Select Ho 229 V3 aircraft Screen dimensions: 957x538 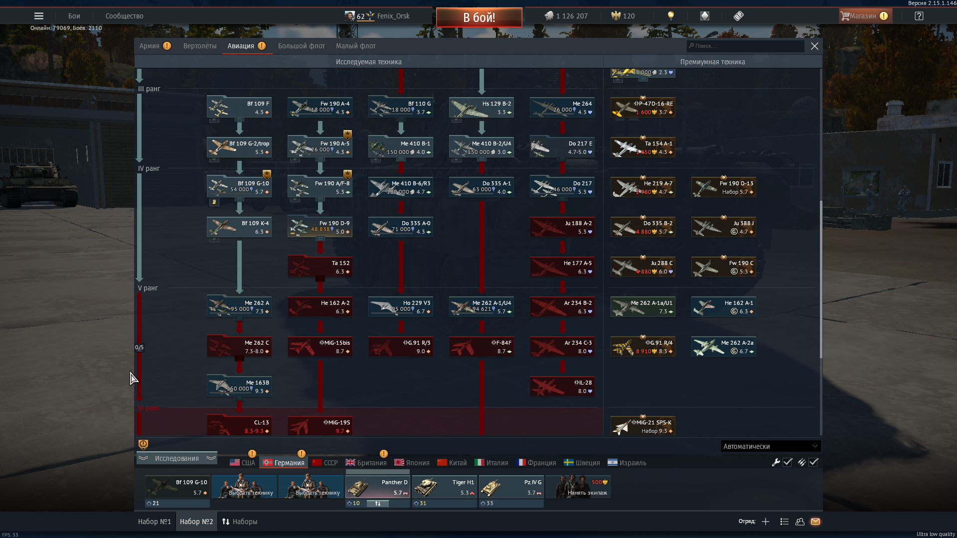401,307
